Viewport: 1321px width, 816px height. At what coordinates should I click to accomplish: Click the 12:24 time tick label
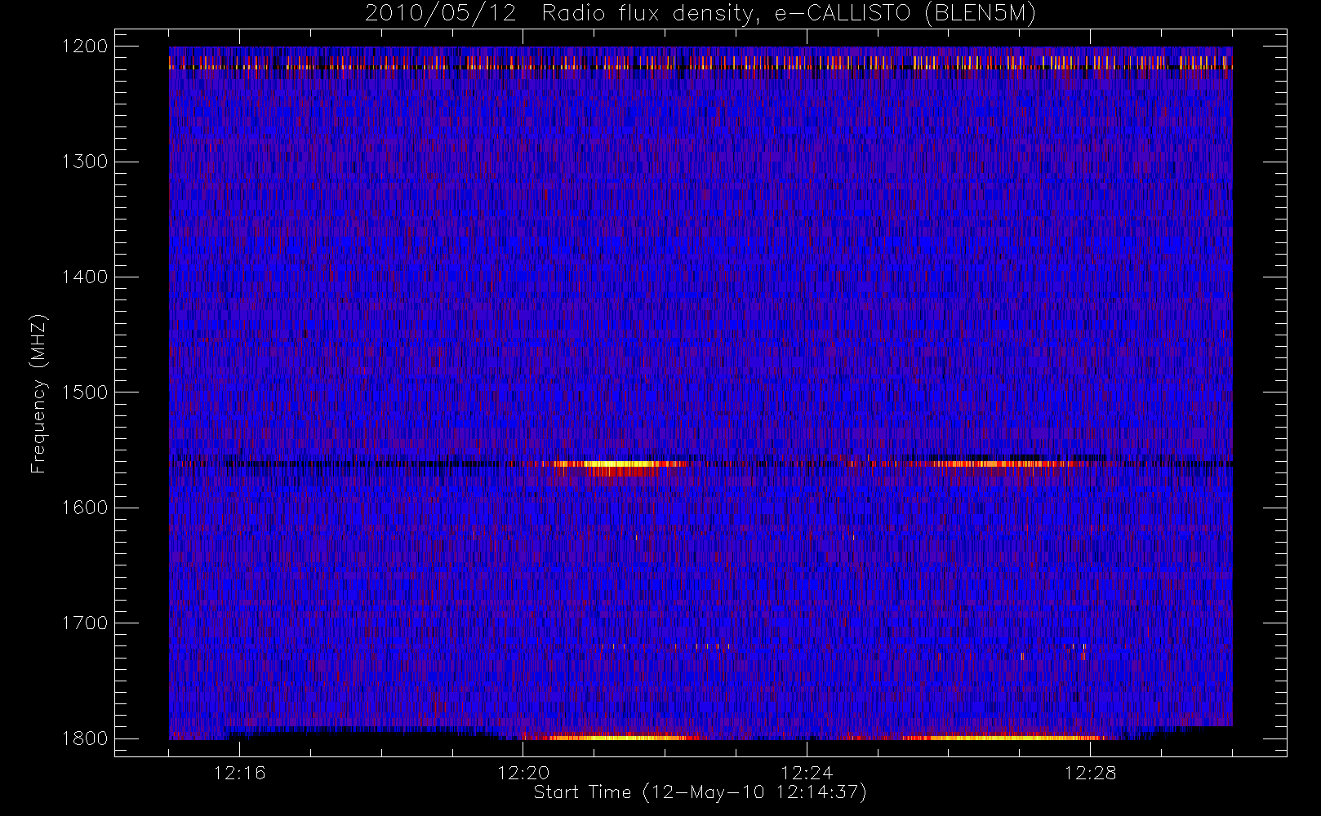(x=807, y=773)
